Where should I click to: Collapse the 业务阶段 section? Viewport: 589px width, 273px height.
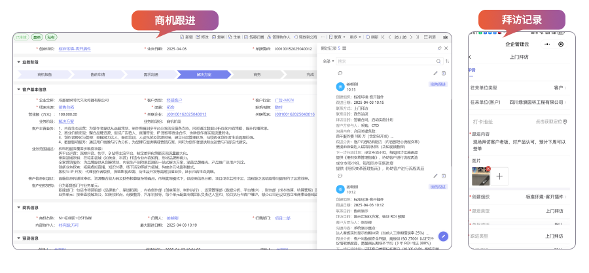tap(19, 62)
